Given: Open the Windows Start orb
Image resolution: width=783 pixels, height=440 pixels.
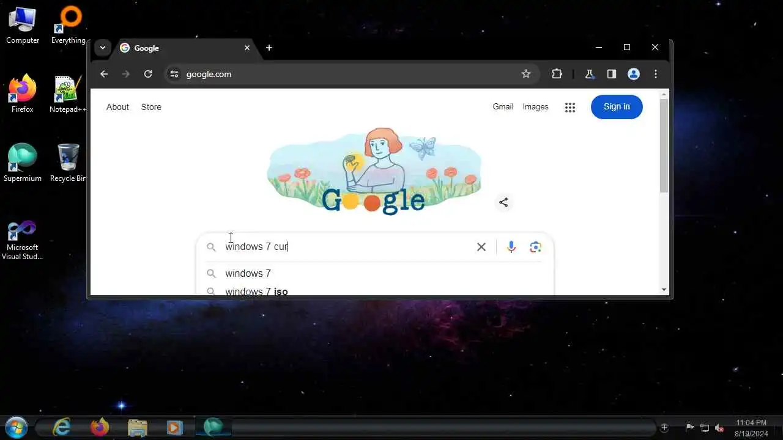Looking at the screenshot, I should click(17, 427).
